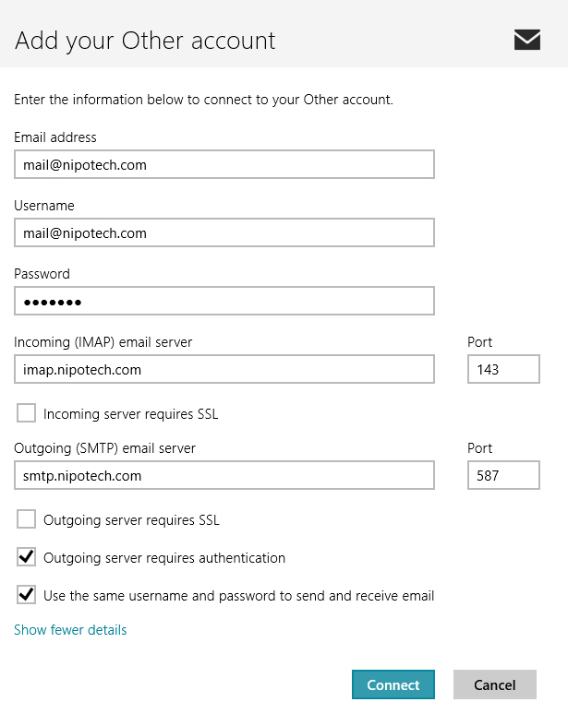Focus the Email address input field
This screenshot has width=568, height=714.
coord(224,164)
